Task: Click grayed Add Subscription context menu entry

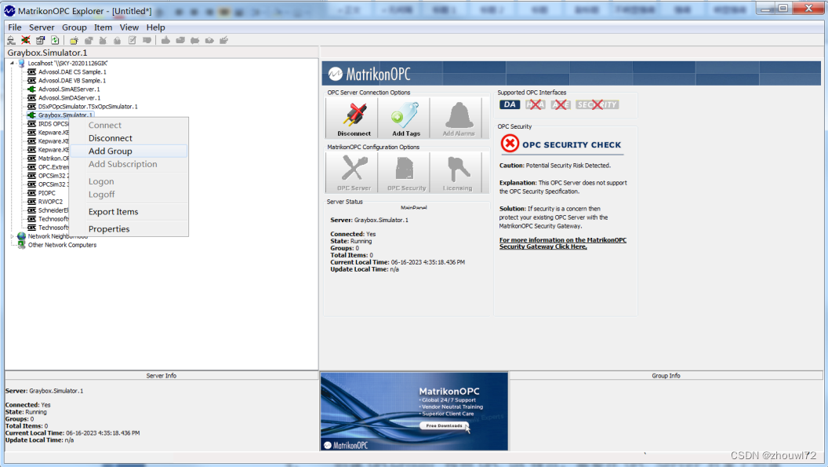Action: pyautogui.click(x=129, y=164)
